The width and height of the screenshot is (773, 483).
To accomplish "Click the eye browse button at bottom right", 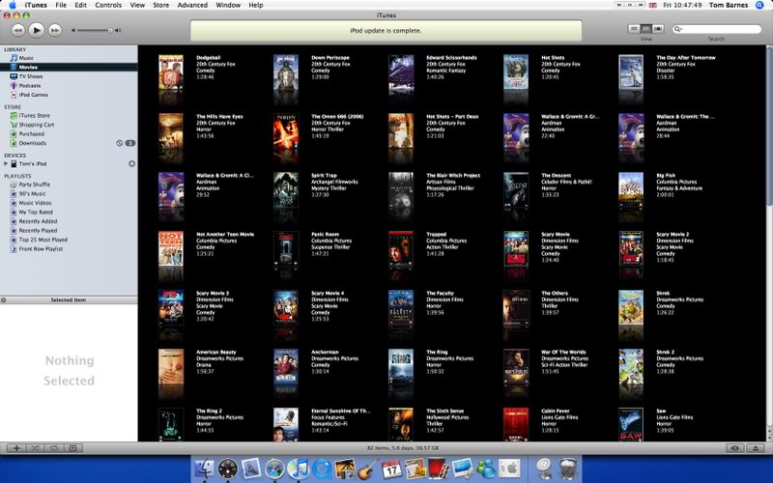I will 735,448.
